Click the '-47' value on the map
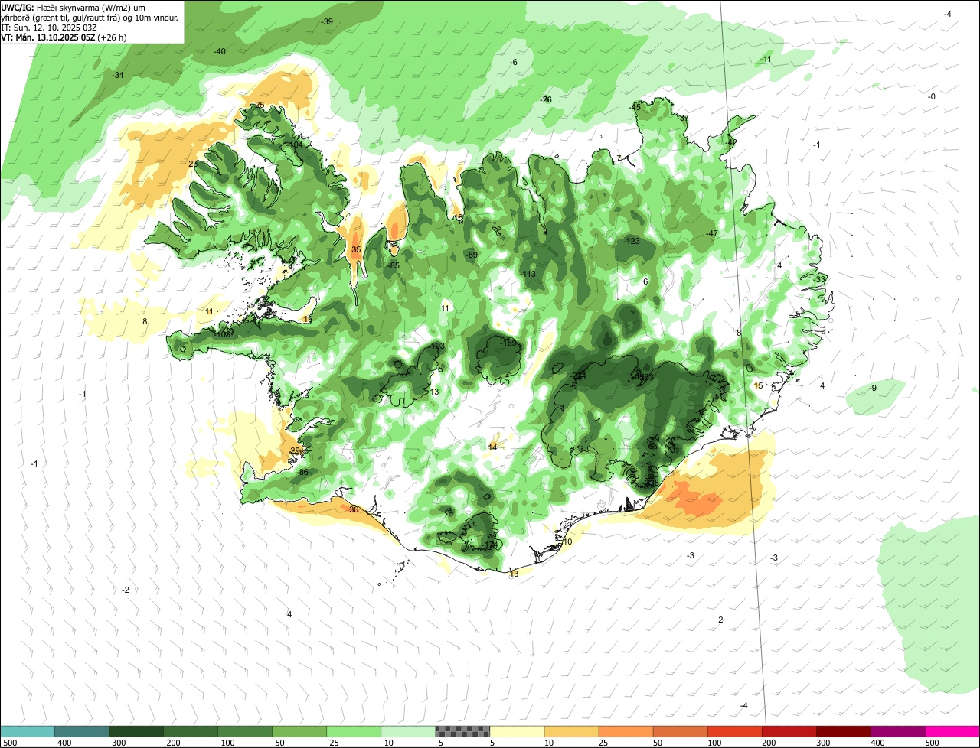Screen dimensions: 980x748 [711, 233]
